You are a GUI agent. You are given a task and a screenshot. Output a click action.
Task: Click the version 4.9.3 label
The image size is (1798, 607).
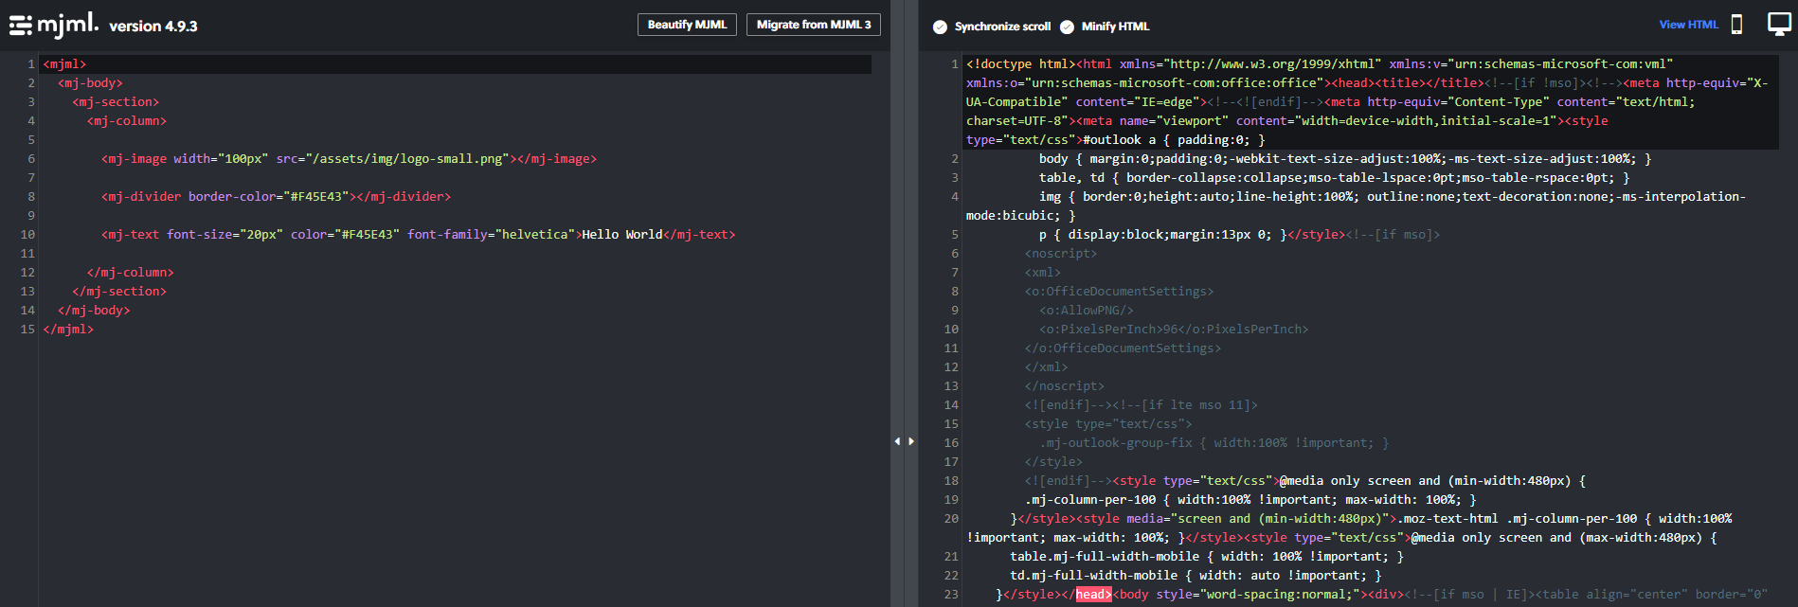[x=153, y=27]
